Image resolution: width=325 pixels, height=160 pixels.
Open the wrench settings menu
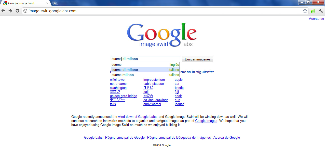(321, 11)
